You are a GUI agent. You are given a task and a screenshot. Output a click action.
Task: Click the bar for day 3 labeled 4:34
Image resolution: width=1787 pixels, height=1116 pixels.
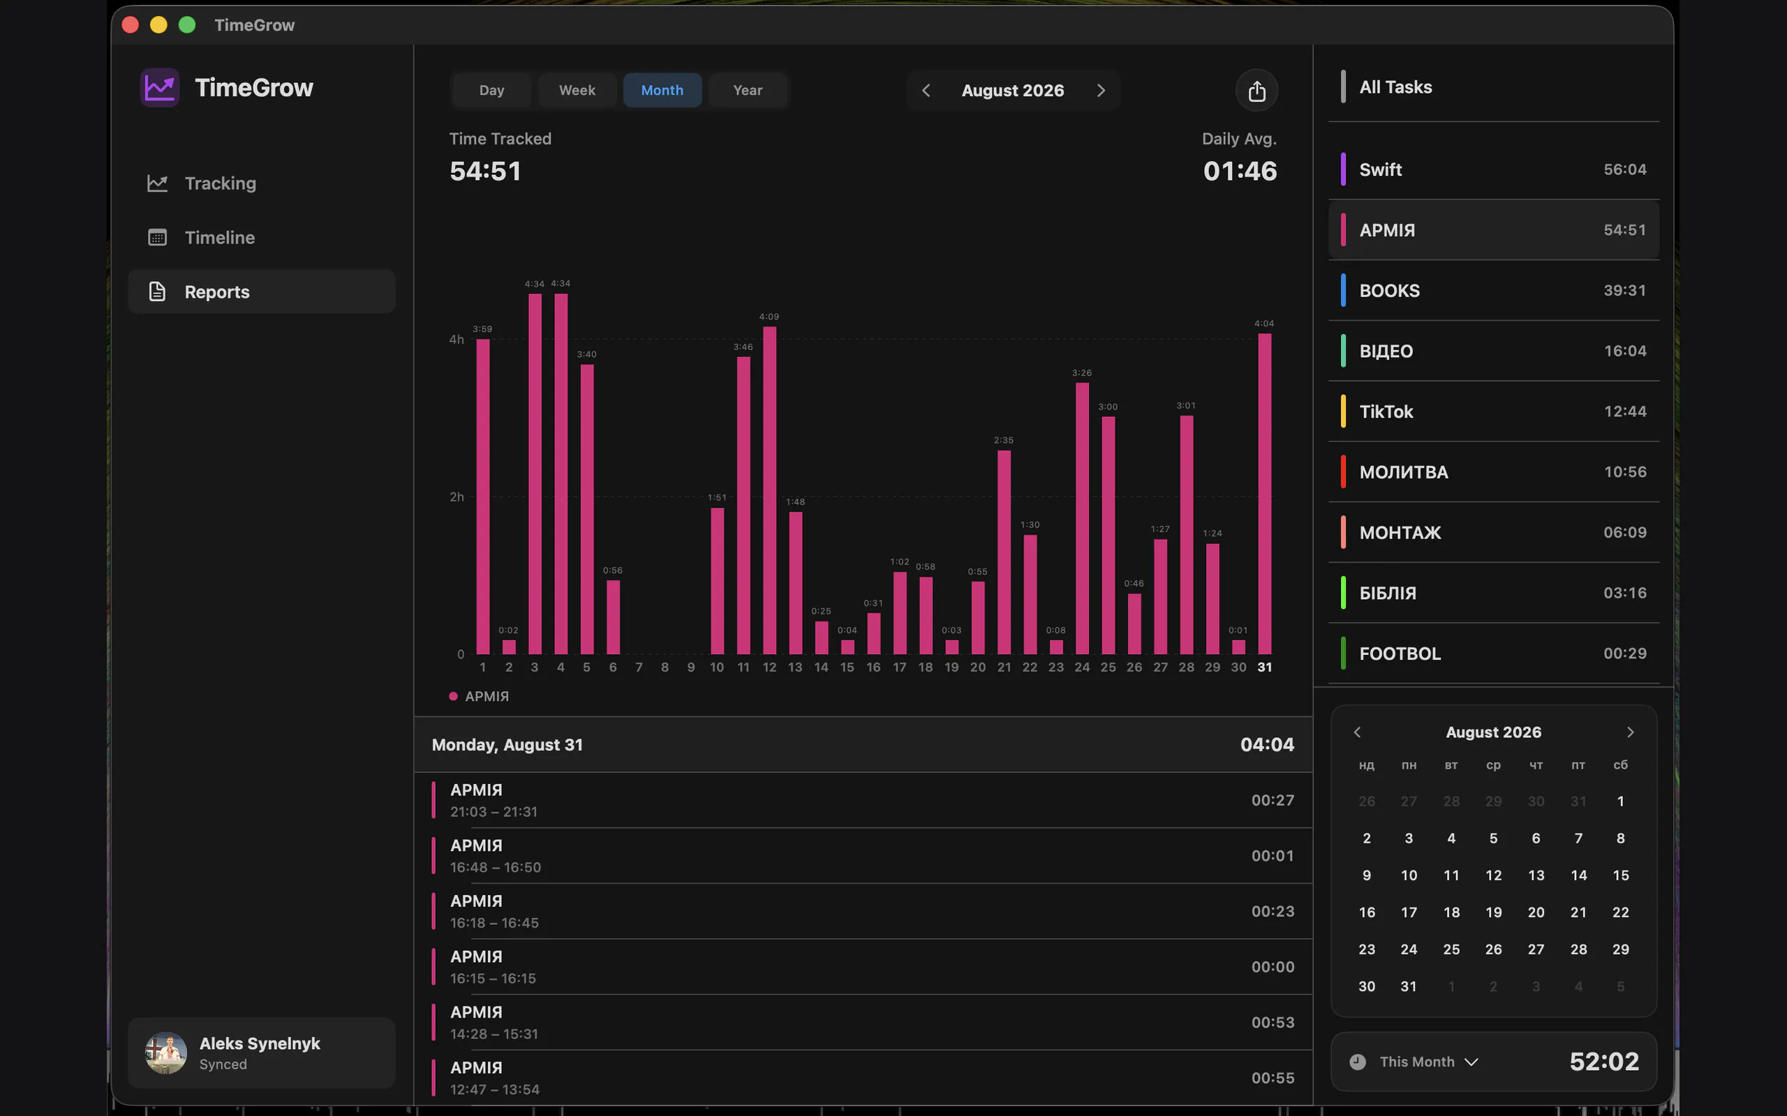tap(535, 474)
